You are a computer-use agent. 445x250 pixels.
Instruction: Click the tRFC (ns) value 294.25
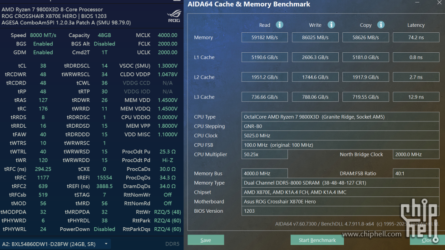click(43, 169)
